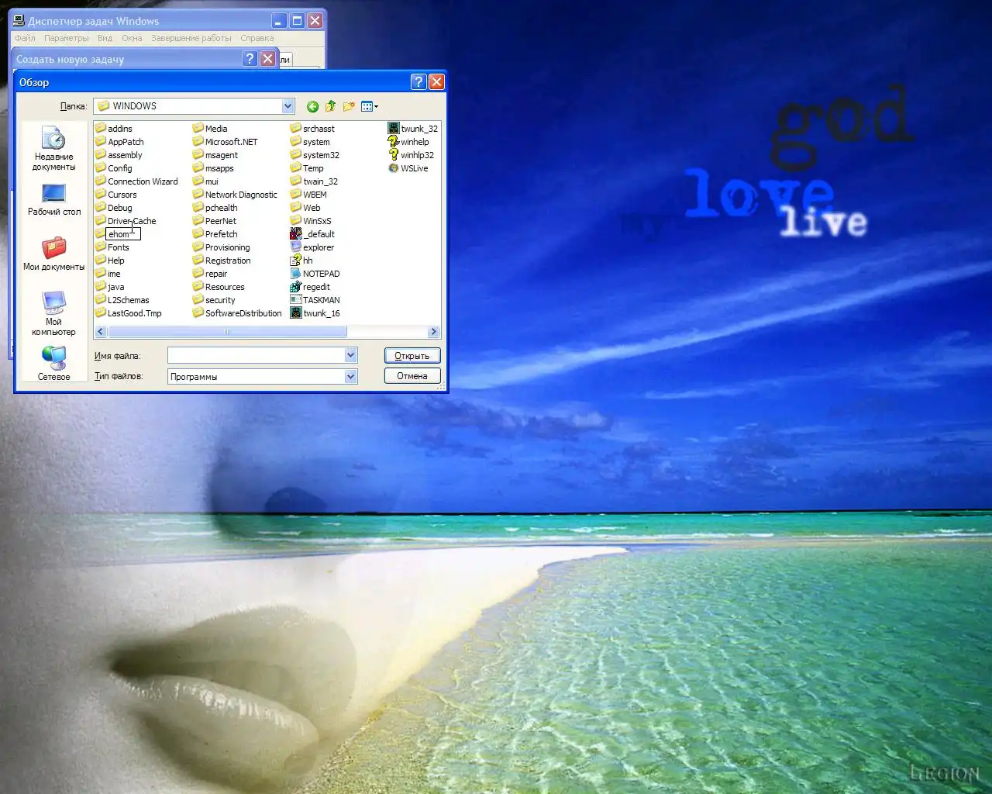Select the _default file

[x=312, y=234]
